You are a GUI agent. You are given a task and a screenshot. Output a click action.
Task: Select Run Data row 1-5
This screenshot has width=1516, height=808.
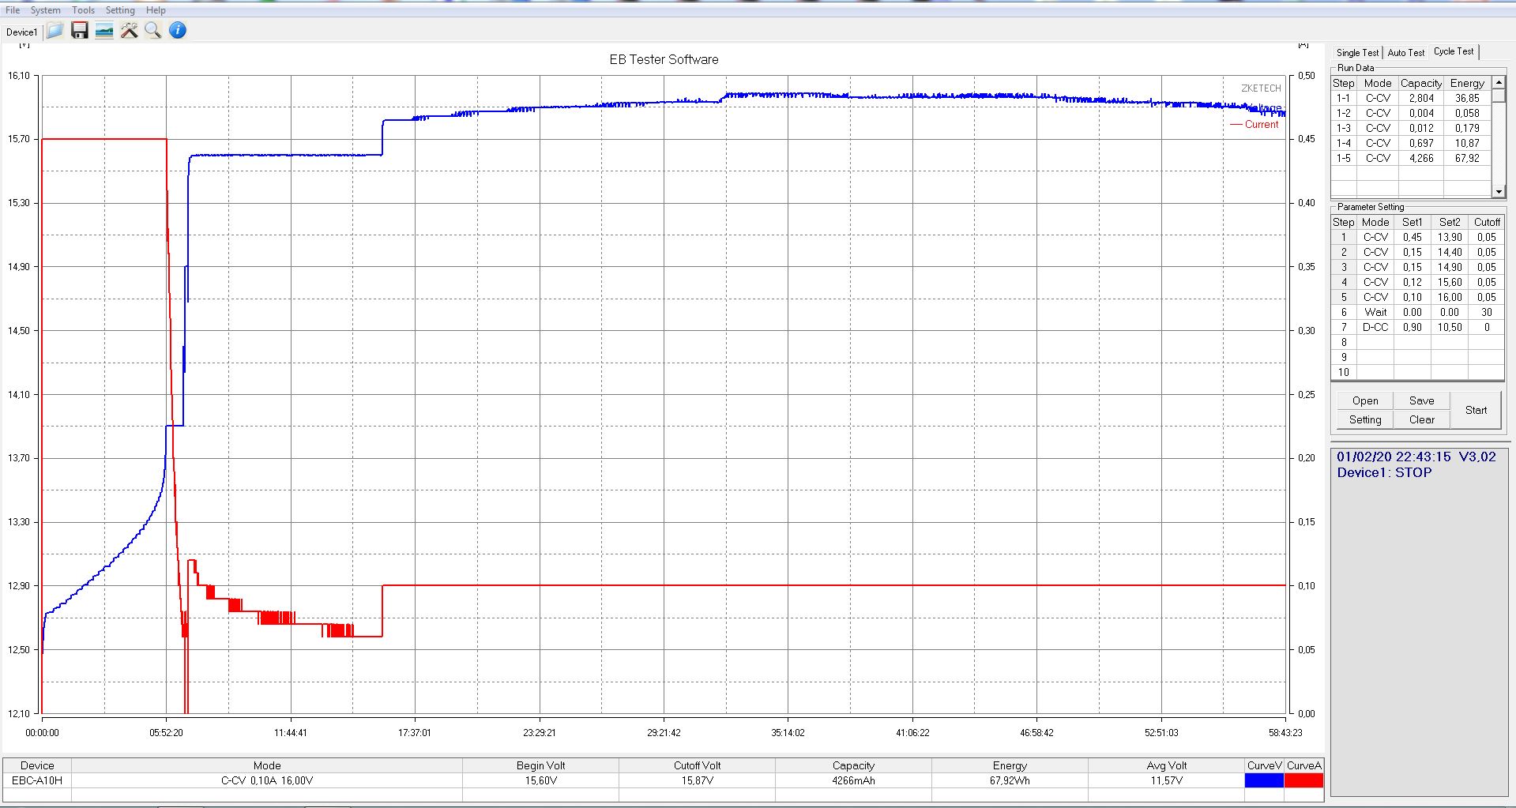tap(1411, 158)
